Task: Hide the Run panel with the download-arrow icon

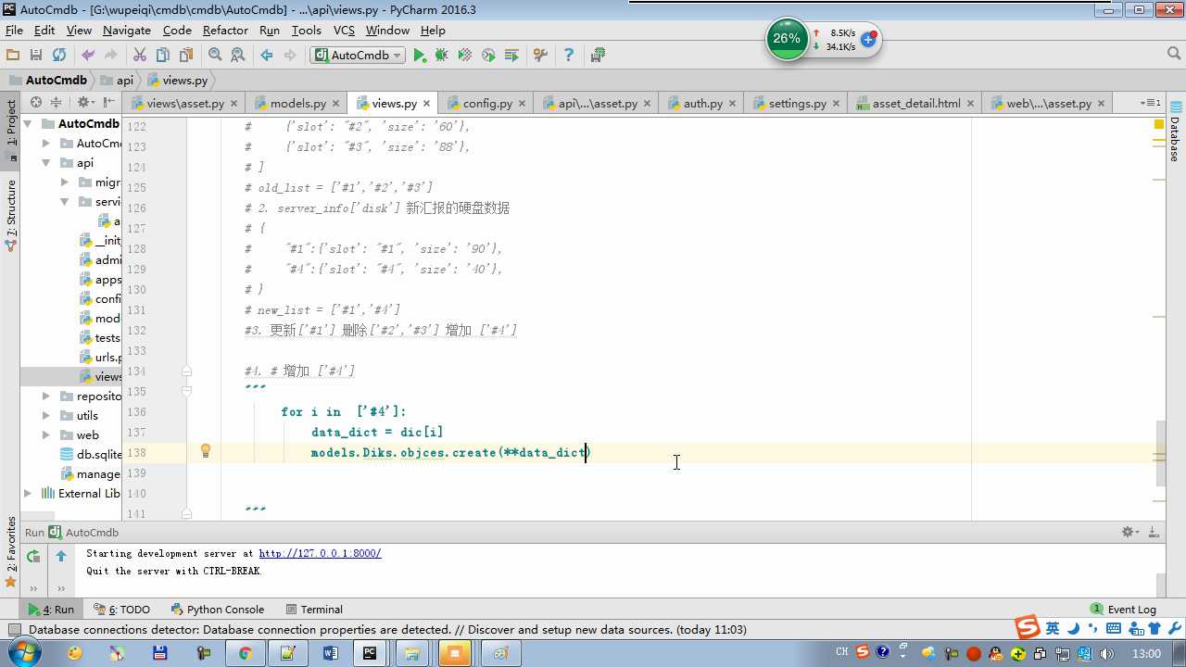Action: point(1154,533)
